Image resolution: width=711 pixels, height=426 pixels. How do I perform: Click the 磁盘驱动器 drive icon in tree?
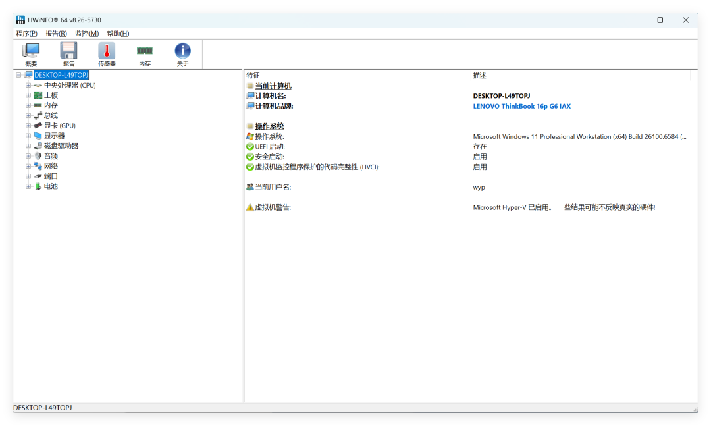(x=38, y=146)
